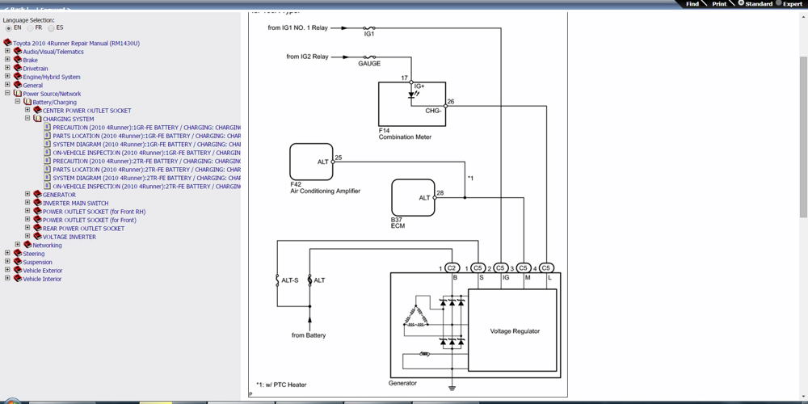Image resolution: width=808 pixels, height=404 pixels.
Task: Select the FR language radio button
Action: click(x=31, y=27)
